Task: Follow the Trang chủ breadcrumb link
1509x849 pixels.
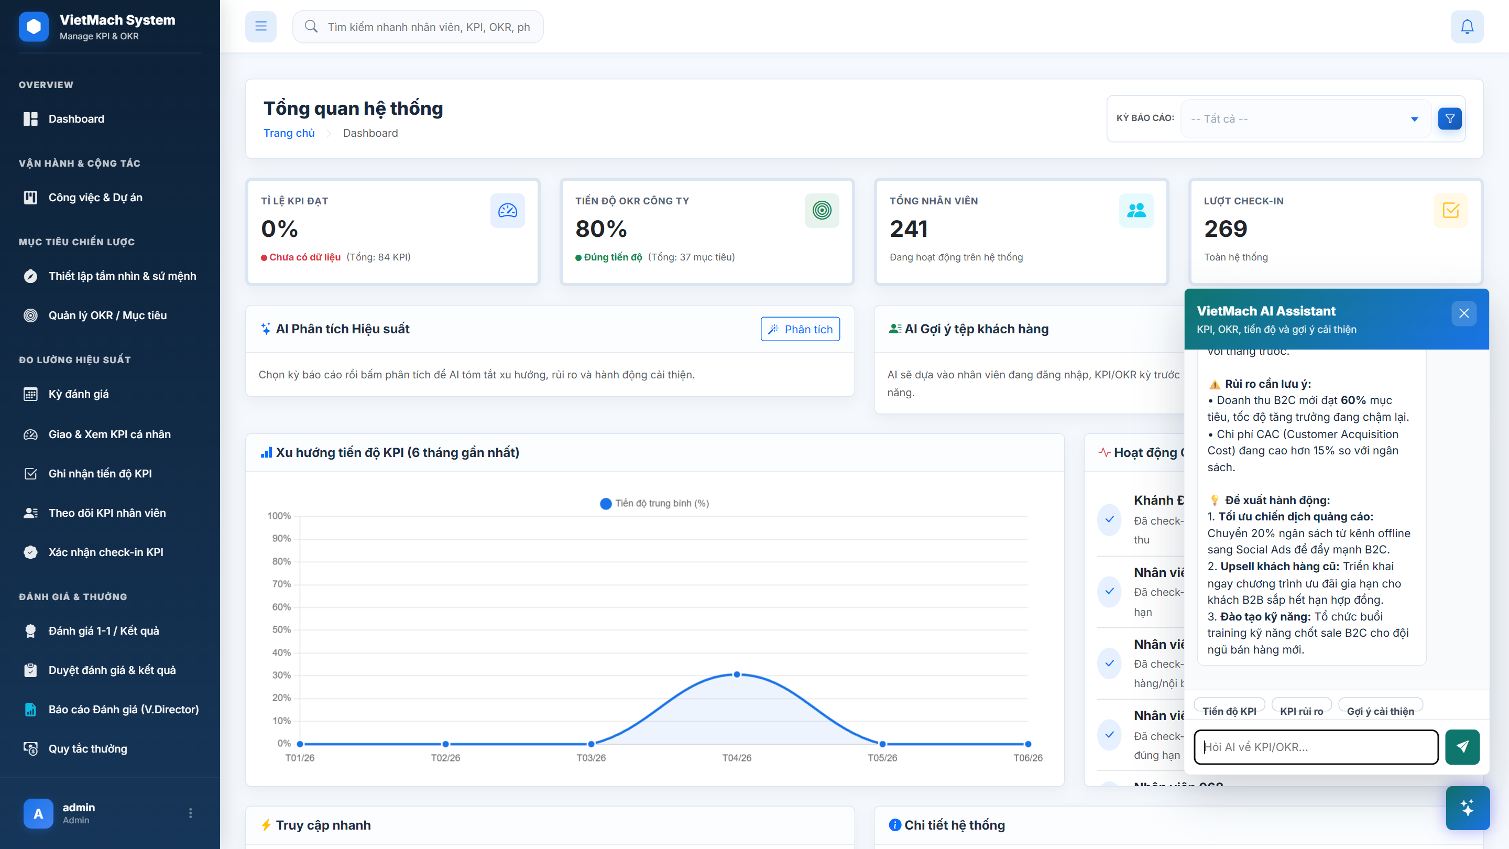Action: pos(289,133)
